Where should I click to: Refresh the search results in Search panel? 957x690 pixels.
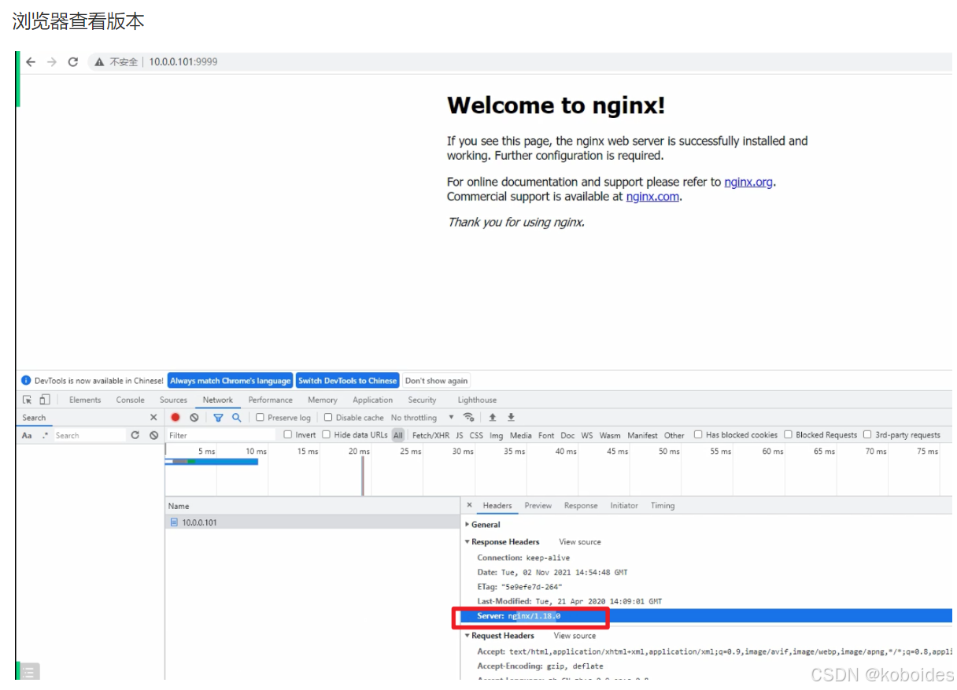tap(135, 435)
